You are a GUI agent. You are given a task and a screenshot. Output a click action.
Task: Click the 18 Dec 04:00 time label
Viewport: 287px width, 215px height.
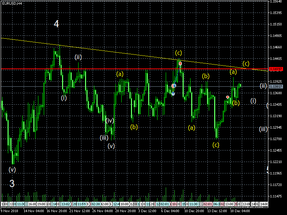point(240,211)
